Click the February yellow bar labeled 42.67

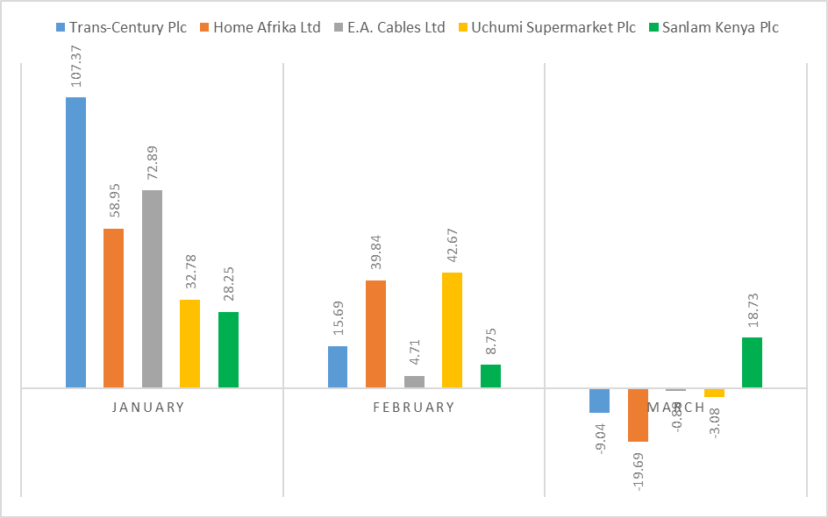coord(452,330)
